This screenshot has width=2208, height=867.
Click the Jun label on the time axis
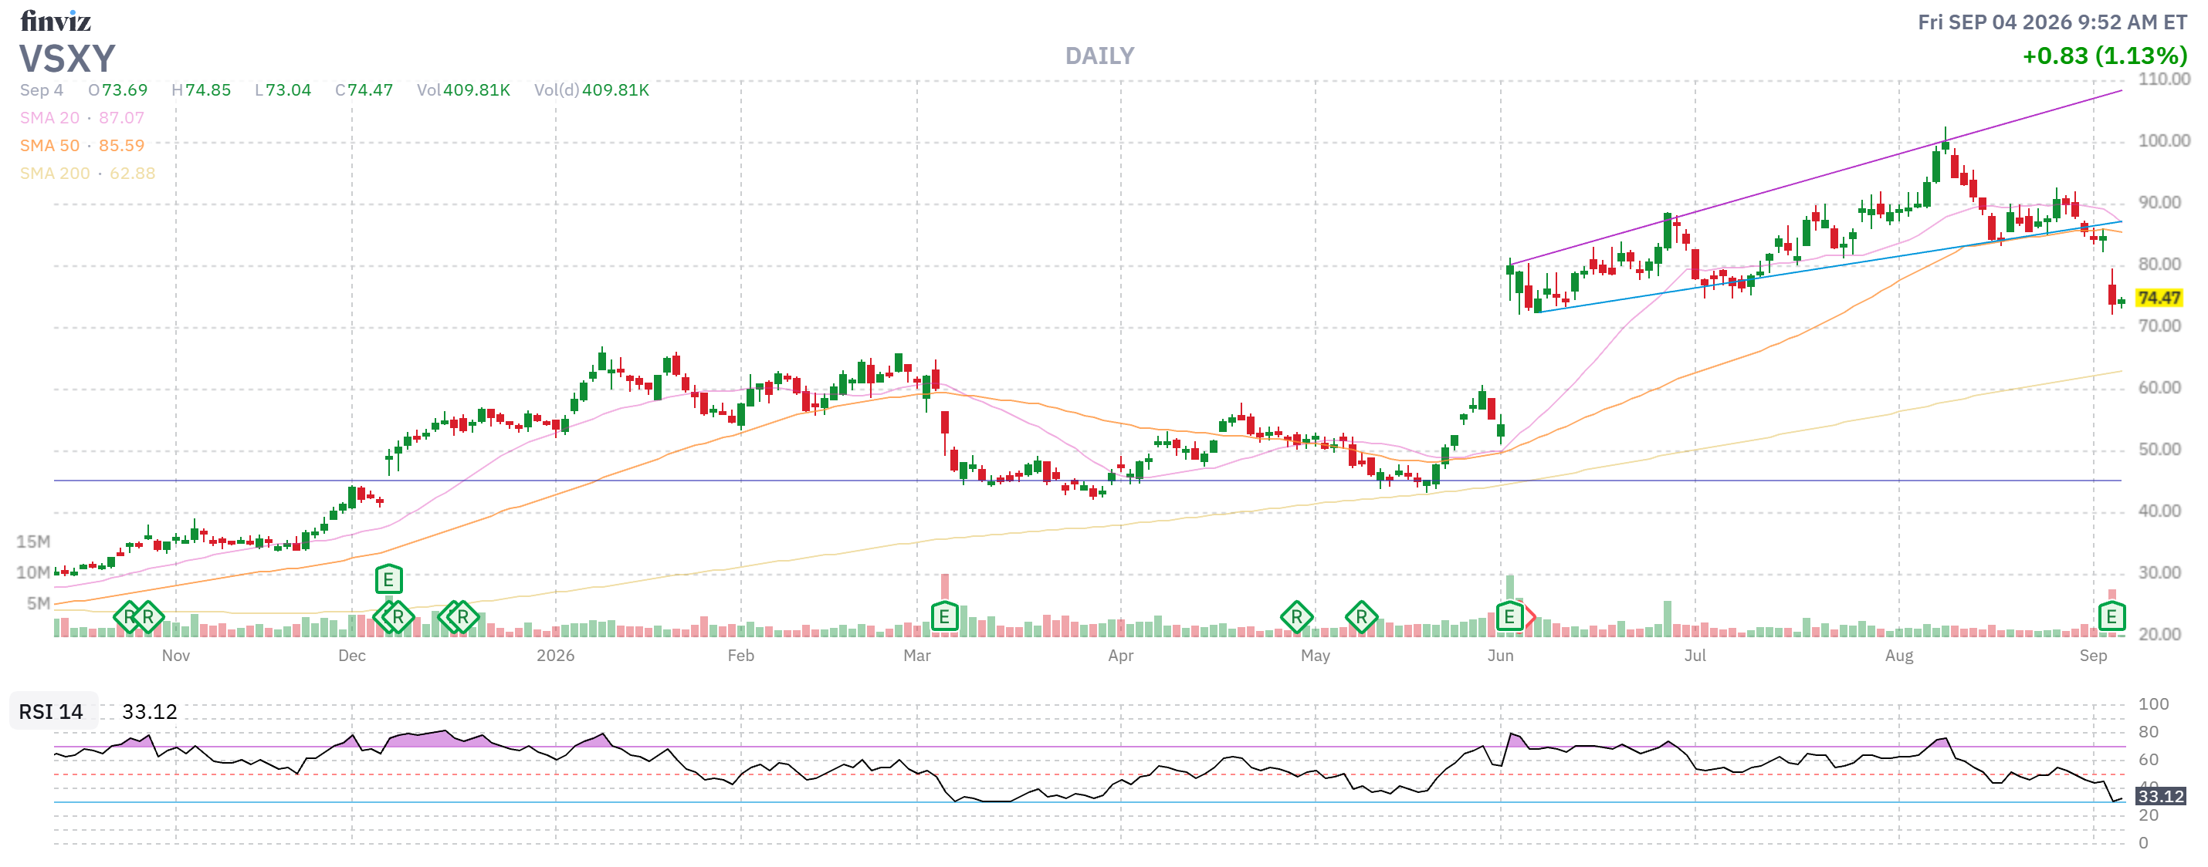1500,656
